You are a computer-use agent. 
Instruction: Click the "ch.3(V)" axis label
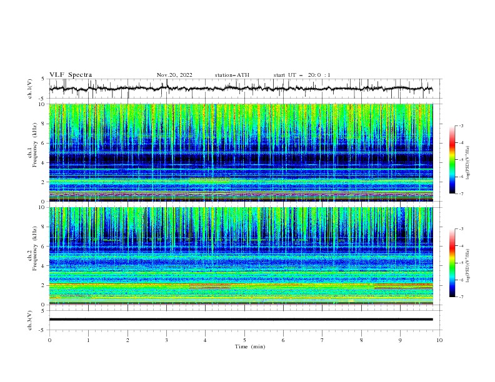pyautogui.click(x=30, y=320)
